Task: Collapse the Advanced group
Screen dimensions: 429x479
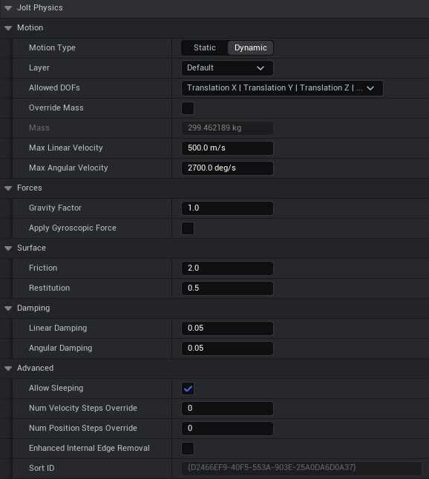Action: [x=8, y=369]
